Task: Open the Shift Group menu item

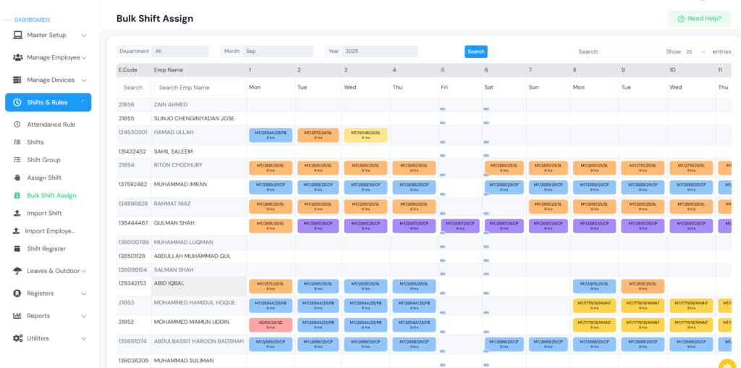Action: 43,160
